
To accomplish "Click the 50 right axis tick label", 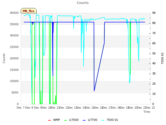I will pyautogui.click(x=154, y=53).
